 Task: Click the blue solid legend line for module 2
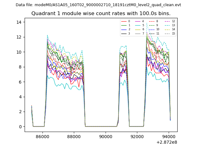pos(124,29)
